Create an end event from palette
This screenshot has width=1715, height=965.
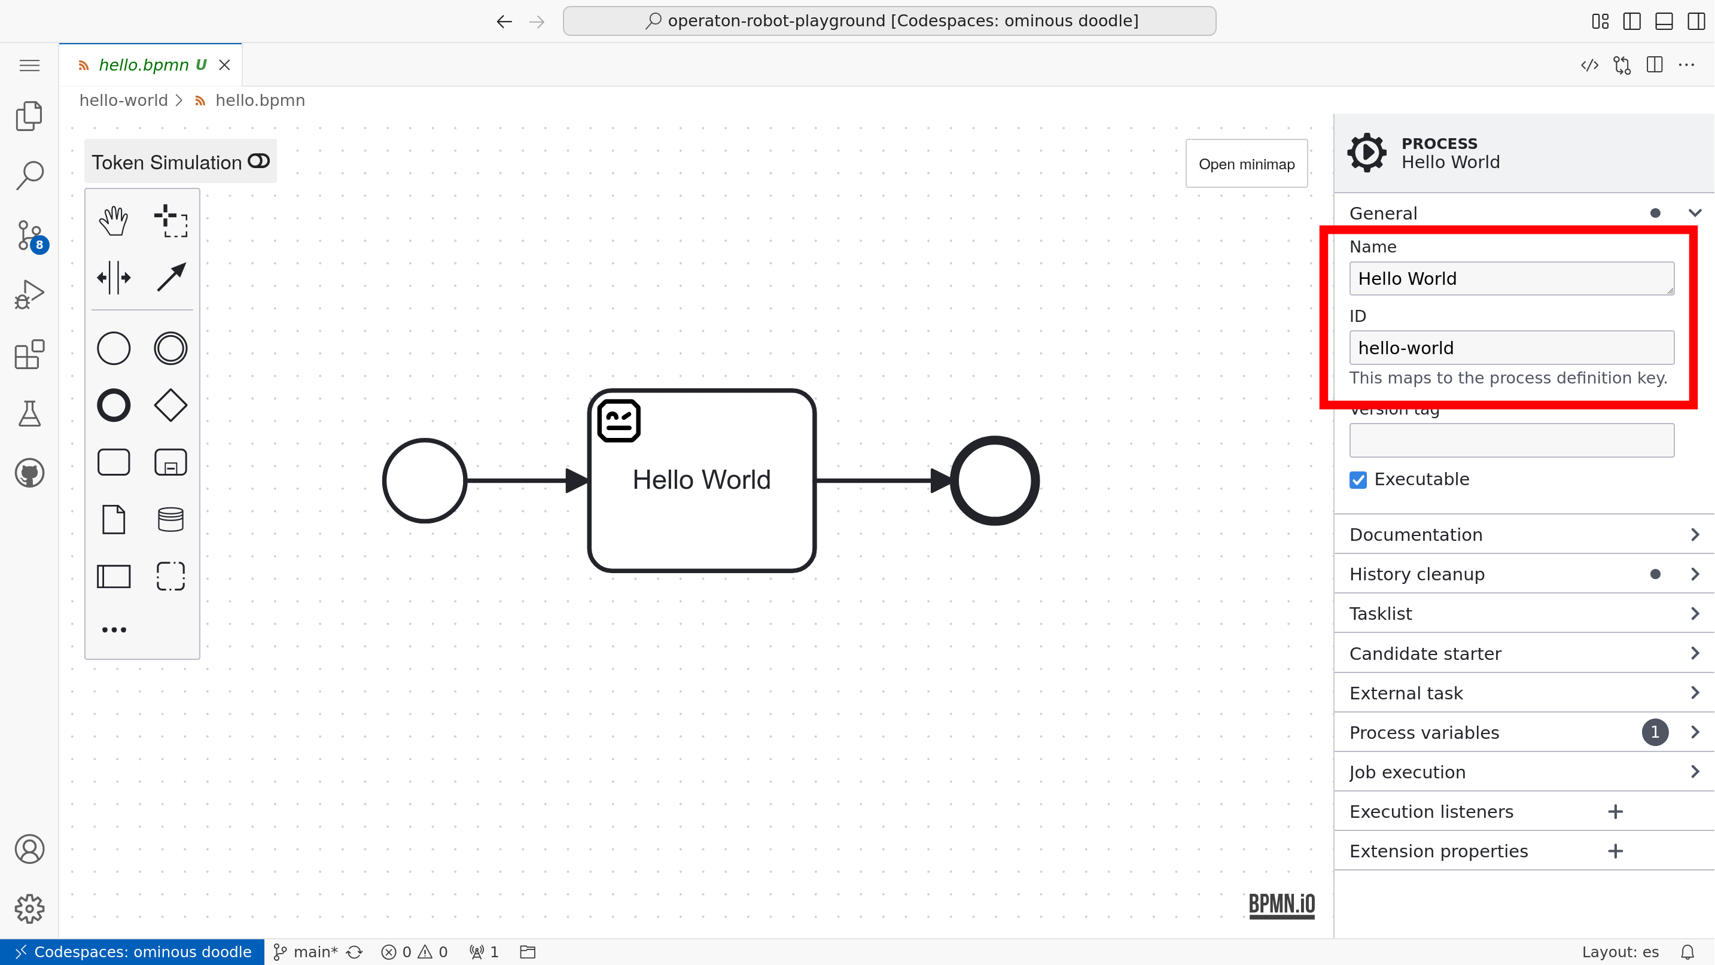tap(113, 406)
